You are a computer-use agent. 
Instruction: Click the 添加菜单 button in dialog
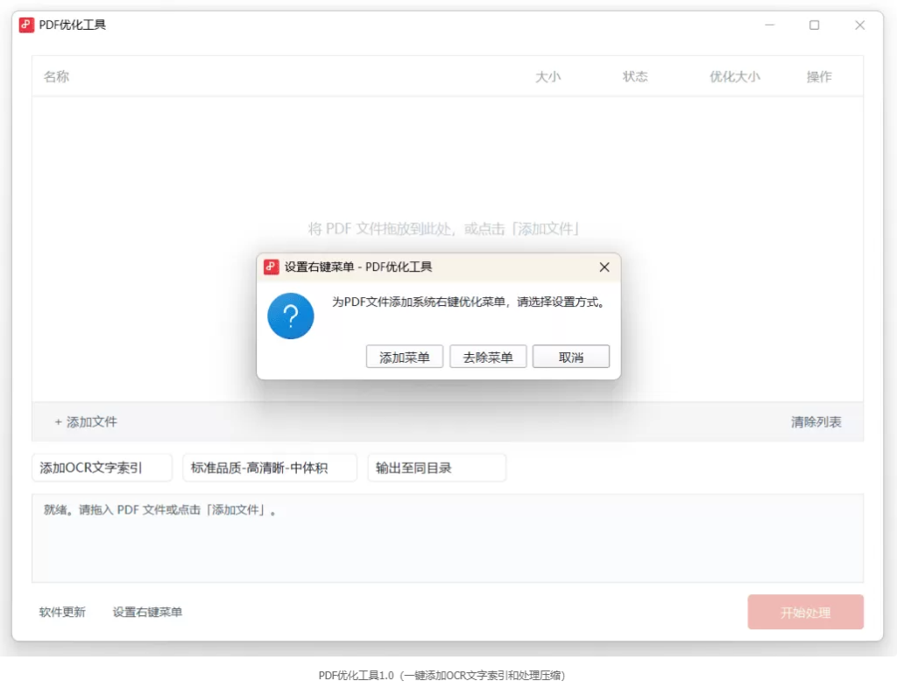click(x=405, y=358)
